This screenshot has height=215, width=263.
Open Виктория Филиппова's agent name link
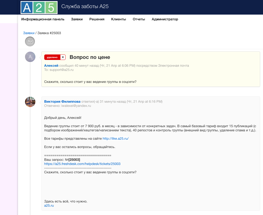62,101
